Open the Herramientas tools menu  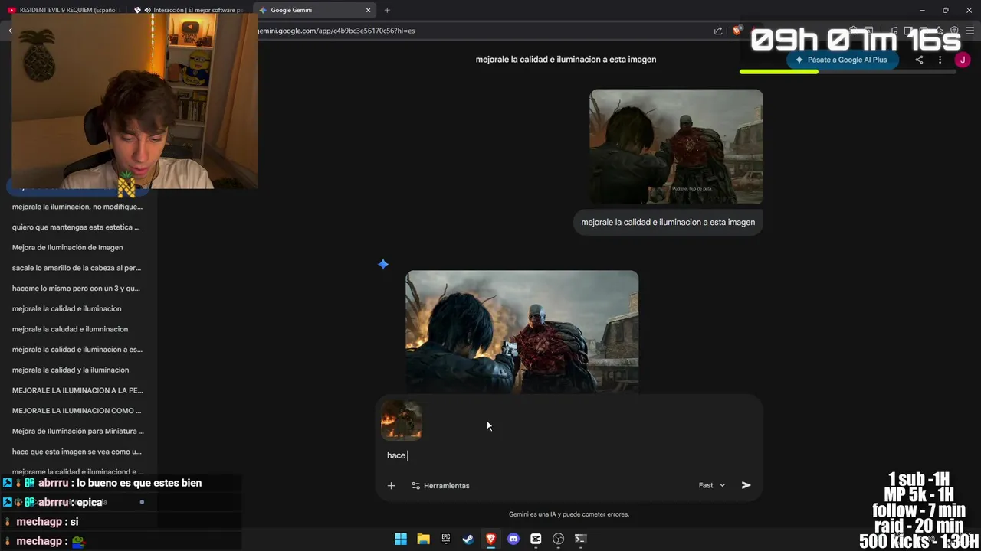point(441,485)
